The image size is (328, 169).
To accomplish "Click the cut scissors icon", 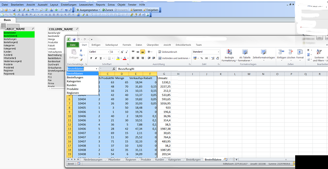I will click(x=81, y=51).
